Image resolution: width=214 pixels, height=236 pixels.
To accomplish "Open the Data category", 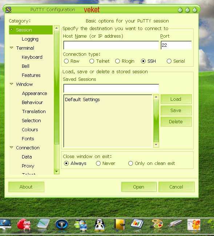I will click(x=27, y=157).
